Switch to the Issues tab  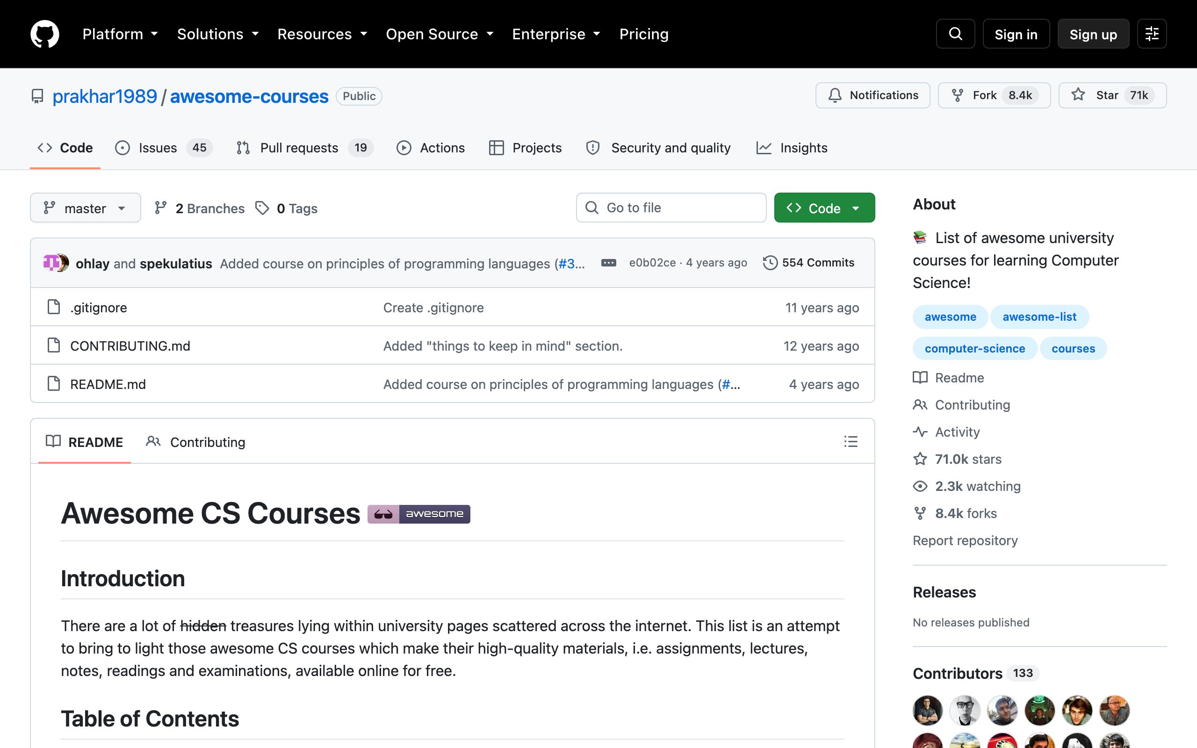coord(164,148)
